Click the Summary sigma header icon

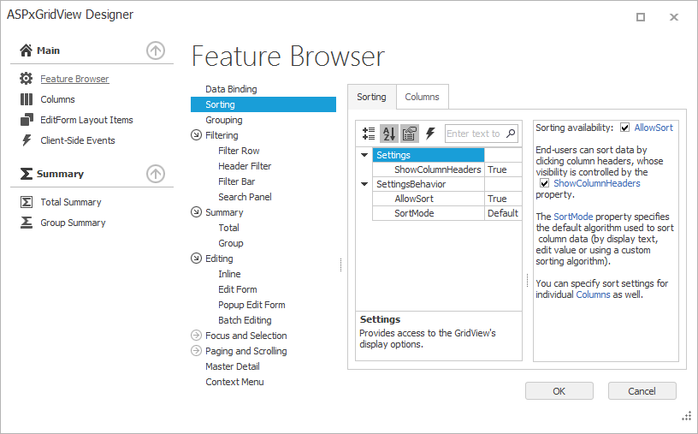(27, 174)
